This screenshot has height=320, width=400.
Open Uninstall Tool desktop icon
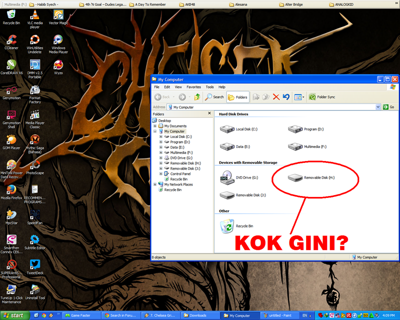click(34, 292)
